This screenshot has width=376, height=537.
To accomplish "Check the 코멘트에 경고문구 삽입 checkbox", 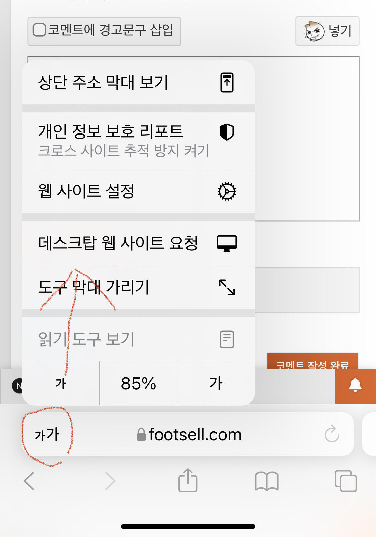I will pyautogui.click(x=39, y=30).
